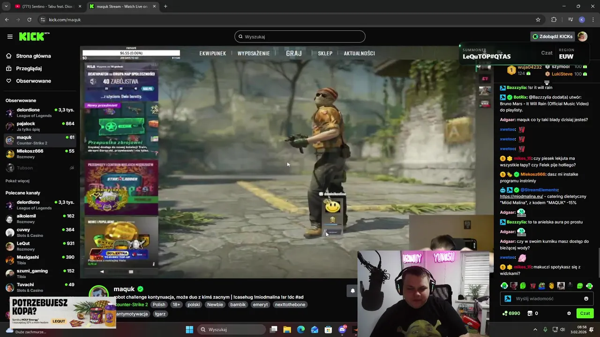Select the łgarz tag
600x337 pixels.
click(x=160, y=314)
